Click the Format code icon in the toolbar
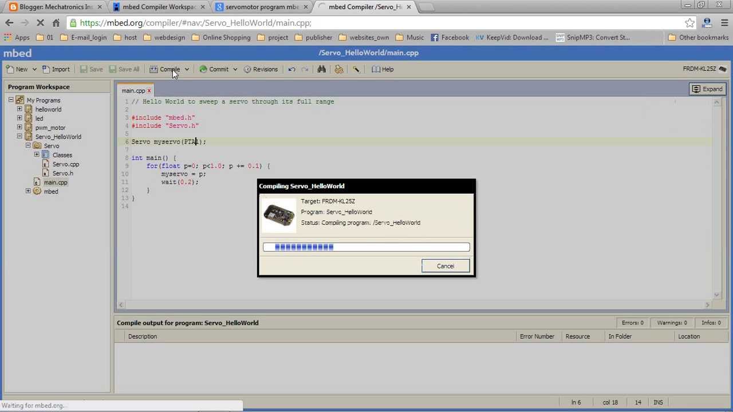The height and width of the screenshot is (412, 733). point(339,69)
